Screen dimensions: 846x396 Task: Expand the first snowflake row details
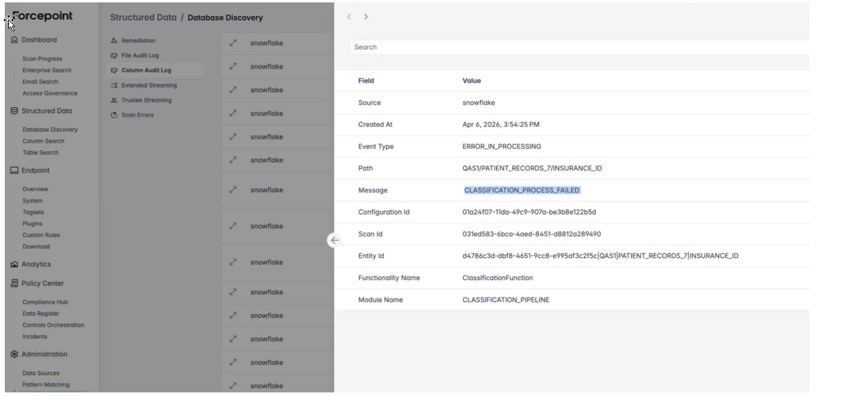click(x=233, y=43)
